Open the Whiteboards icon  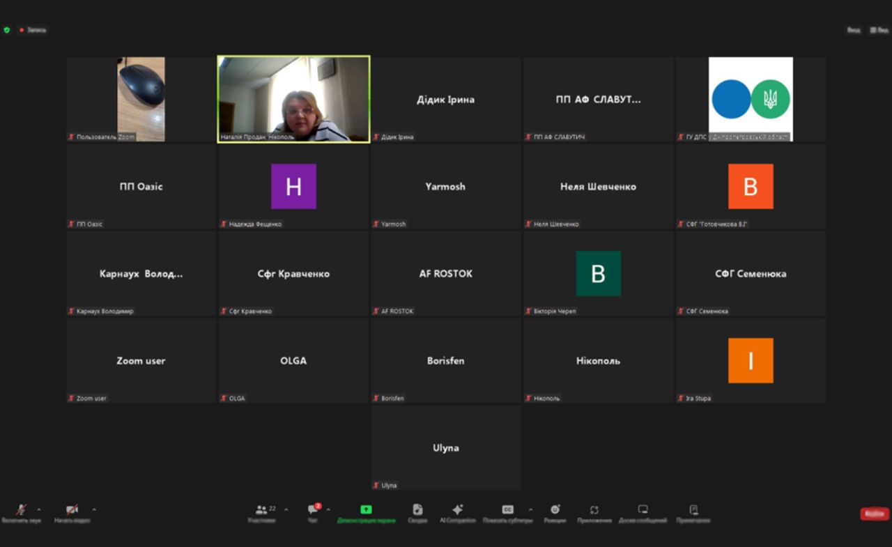[643, 510]
